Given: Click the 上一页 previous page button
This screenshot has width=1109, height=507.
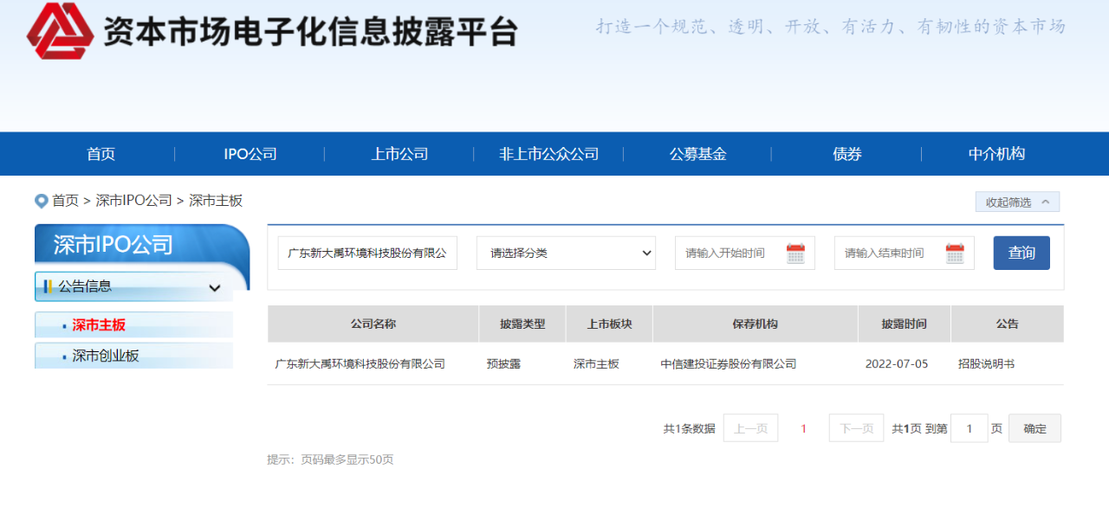Looking at the screenshot, I should (750, 428).
